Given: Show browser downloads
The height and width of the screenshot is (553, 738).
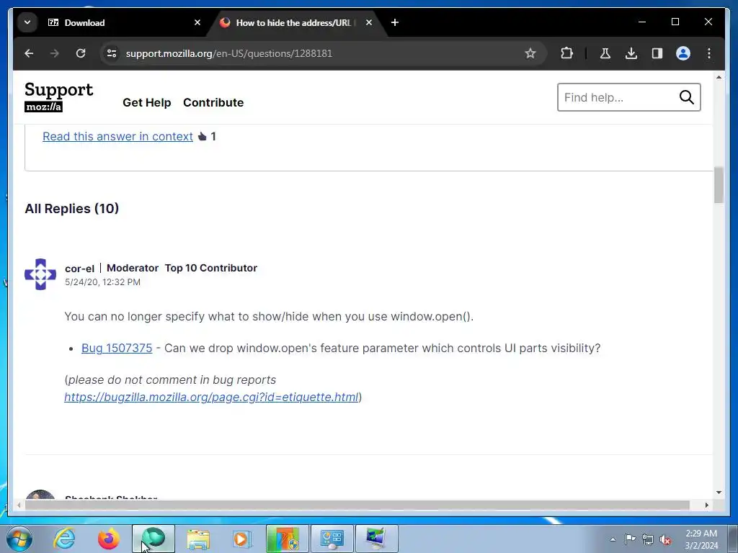Looking at the screenshot, I should [x=631, y=53].
